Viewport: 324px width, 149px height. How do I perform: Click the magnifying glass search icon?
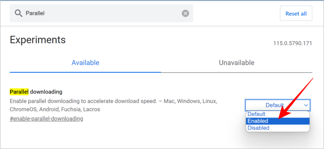coord(18,13)
